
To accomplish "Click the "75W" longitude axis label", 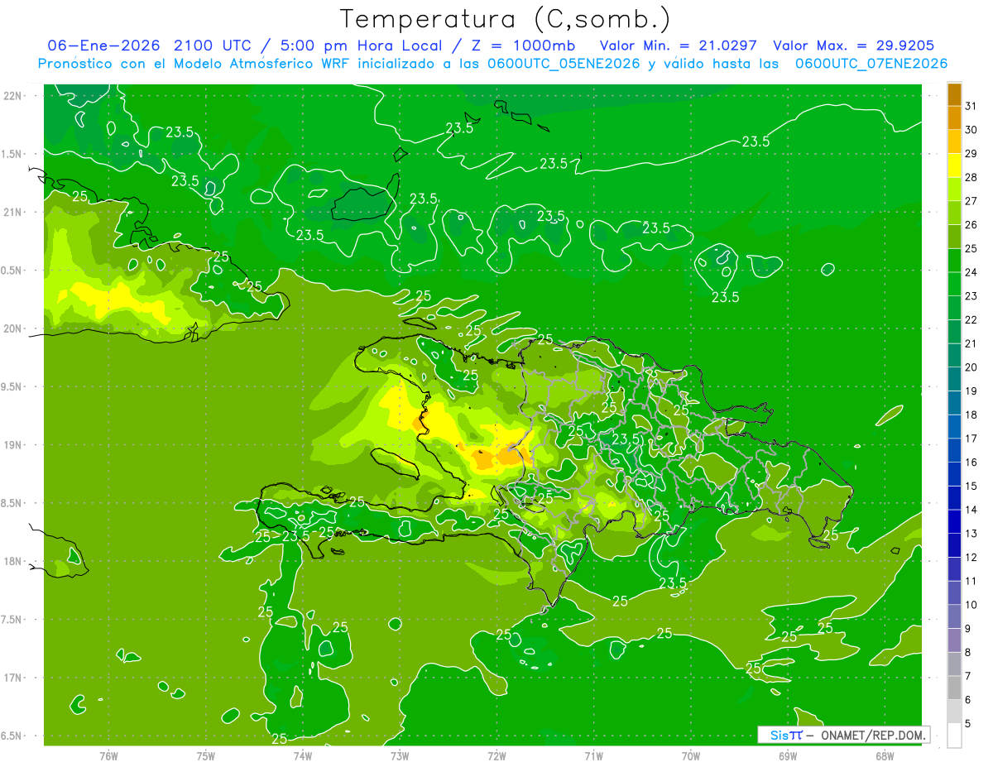I will 206,755.
